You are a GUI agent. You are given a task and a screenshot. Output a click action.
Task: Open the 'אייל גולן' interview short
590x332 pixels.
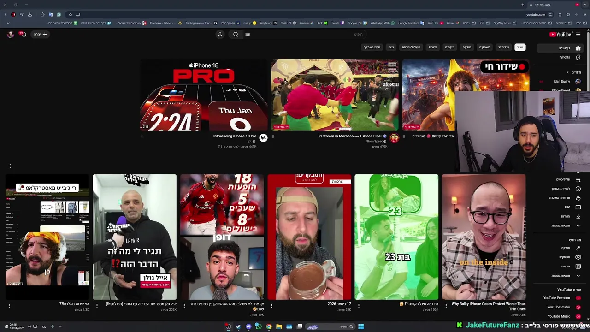coord(135,237)
